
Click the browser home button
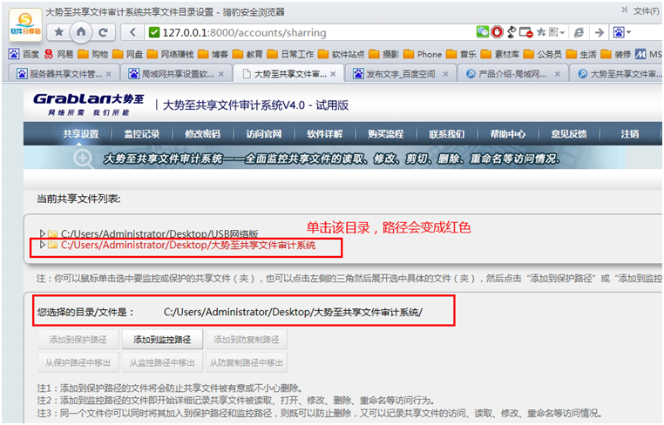(81, 32)
